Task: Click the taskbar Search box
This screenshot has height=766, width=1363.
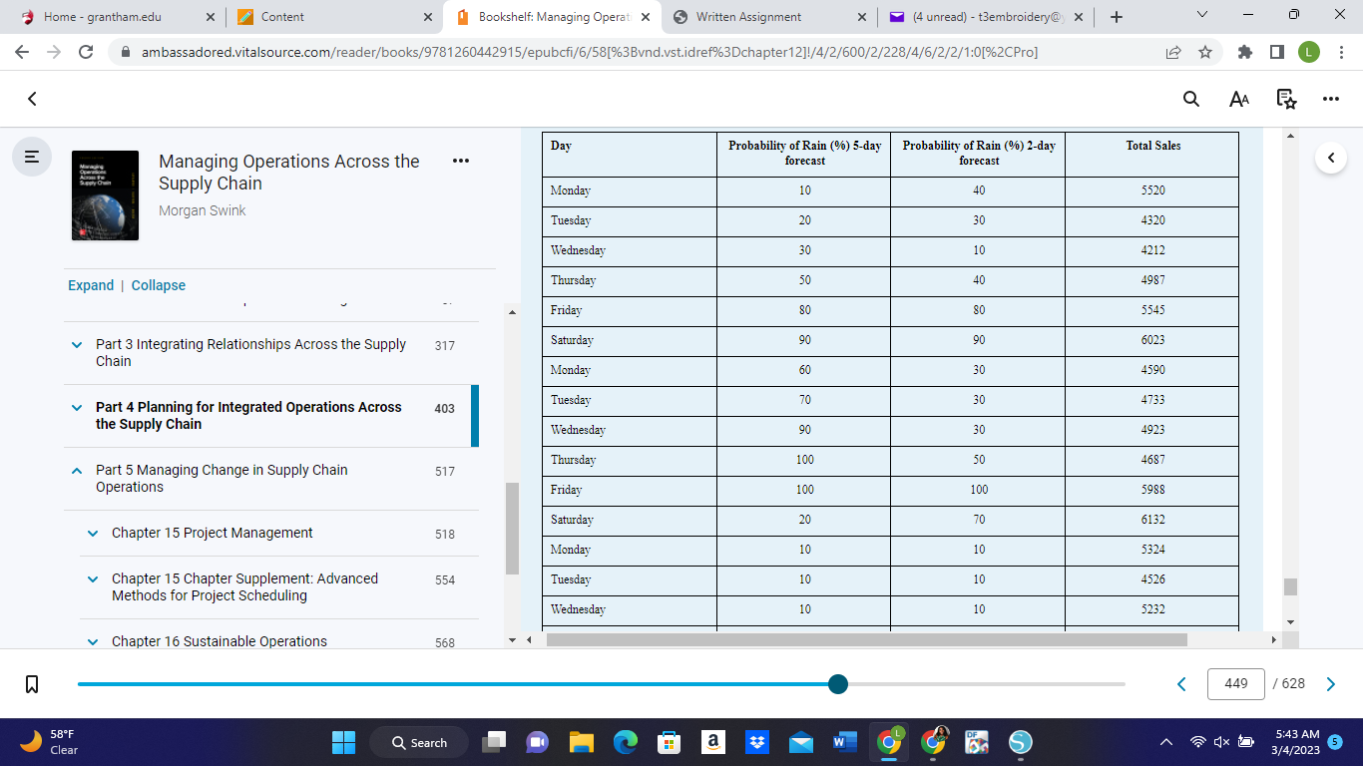Action: [x=420, y=742]
